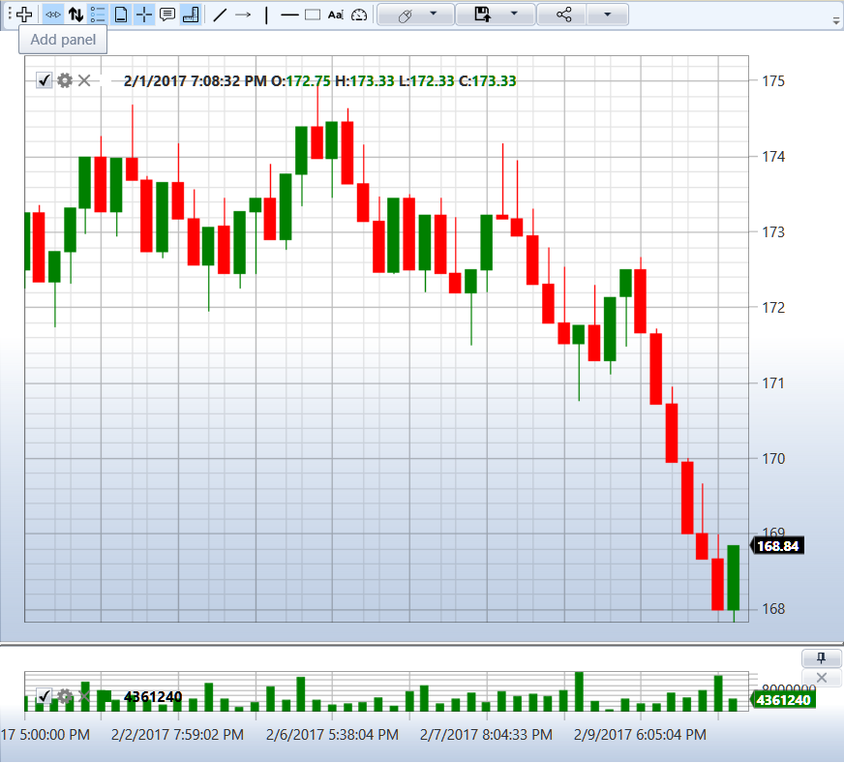
Task: Select the diagonal line drawing tool
Action: point(220,15)
